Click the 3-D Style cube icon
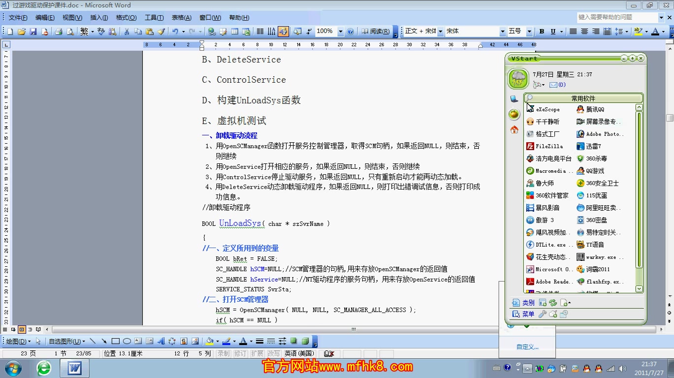The height and width of the screenshot is (378, 674). (x=305, y=341)
